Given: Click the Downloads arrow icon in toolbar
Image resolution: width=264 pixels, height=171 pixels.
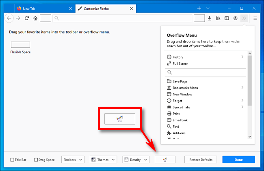Looking at the screenshot, I should coord(209,18).
